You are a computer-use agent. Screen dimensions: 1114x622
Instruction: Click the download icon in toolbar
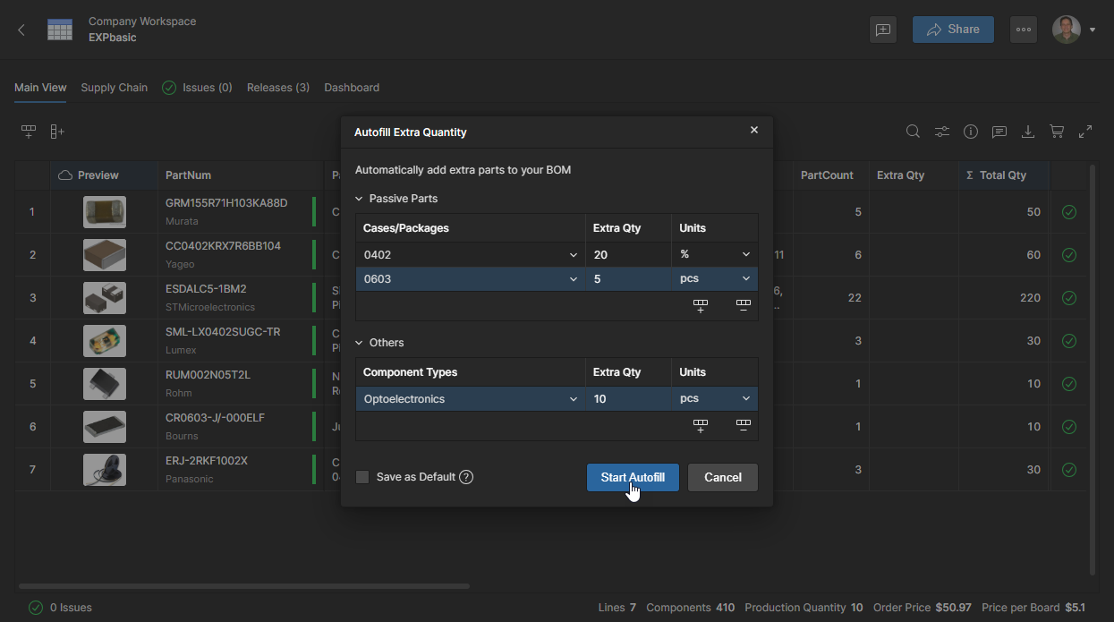pos(1028,132)
